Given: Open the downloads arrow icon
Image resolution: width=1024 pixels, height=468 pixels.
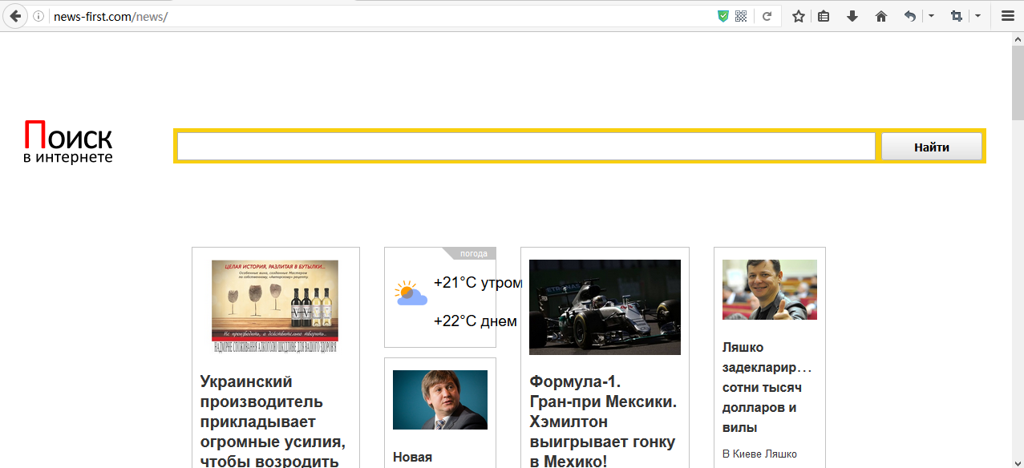Looking at the screenshot, I should pos(852,16).
